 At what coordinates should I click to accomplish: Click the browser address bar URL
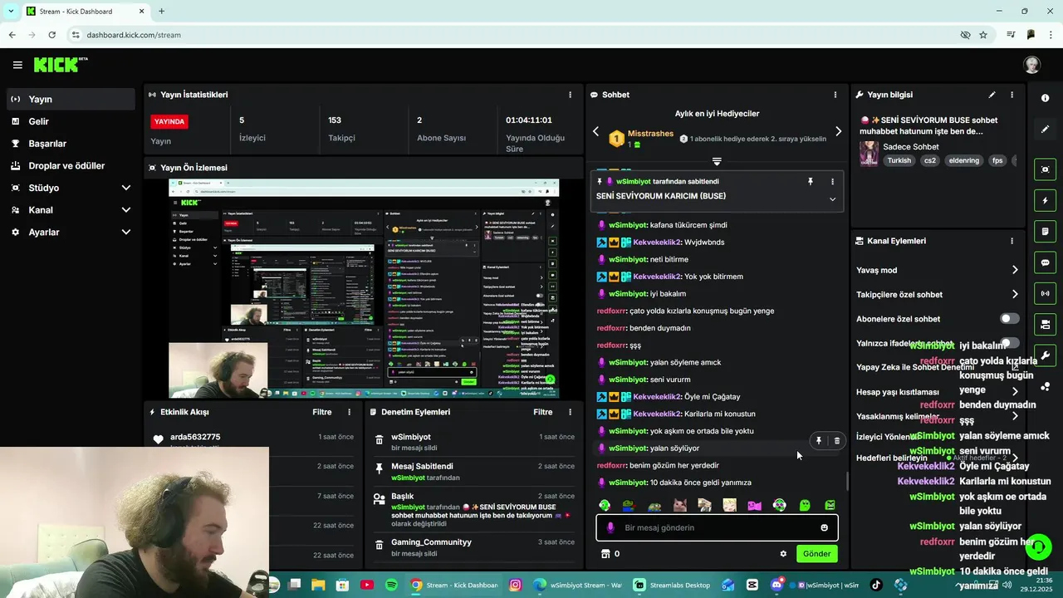[134, 35]
